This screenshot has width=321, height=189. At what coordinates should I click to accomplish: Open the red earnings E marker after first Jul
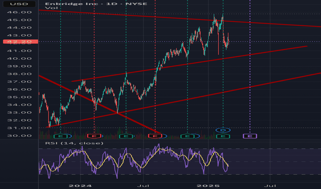click(155, 136)
